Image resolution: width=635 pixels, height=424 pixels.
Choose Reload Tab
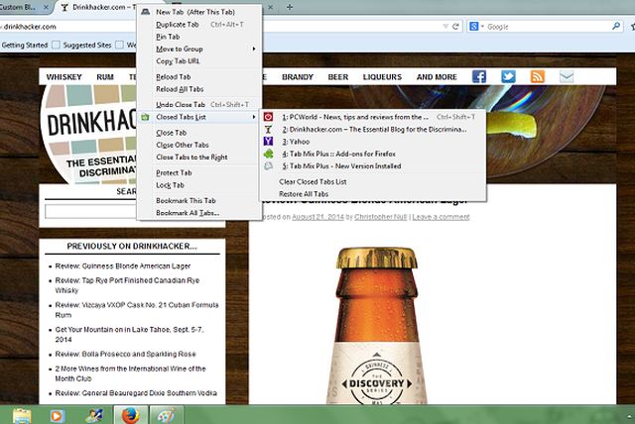tap(199, 77)
